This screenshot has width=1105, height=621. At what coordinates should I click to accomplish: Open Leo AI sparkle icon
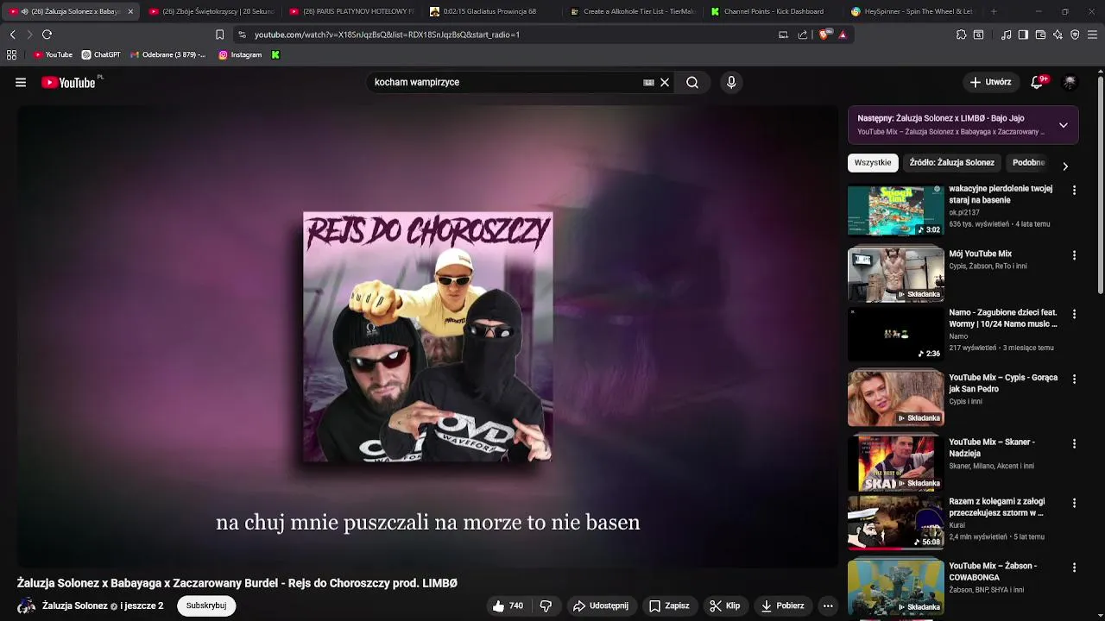(1058, 34)
